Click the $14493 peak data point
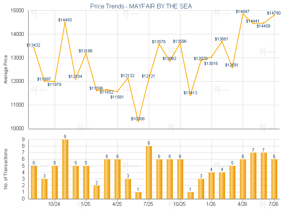The width and height of the screenshot is (282, 210). 65,23
